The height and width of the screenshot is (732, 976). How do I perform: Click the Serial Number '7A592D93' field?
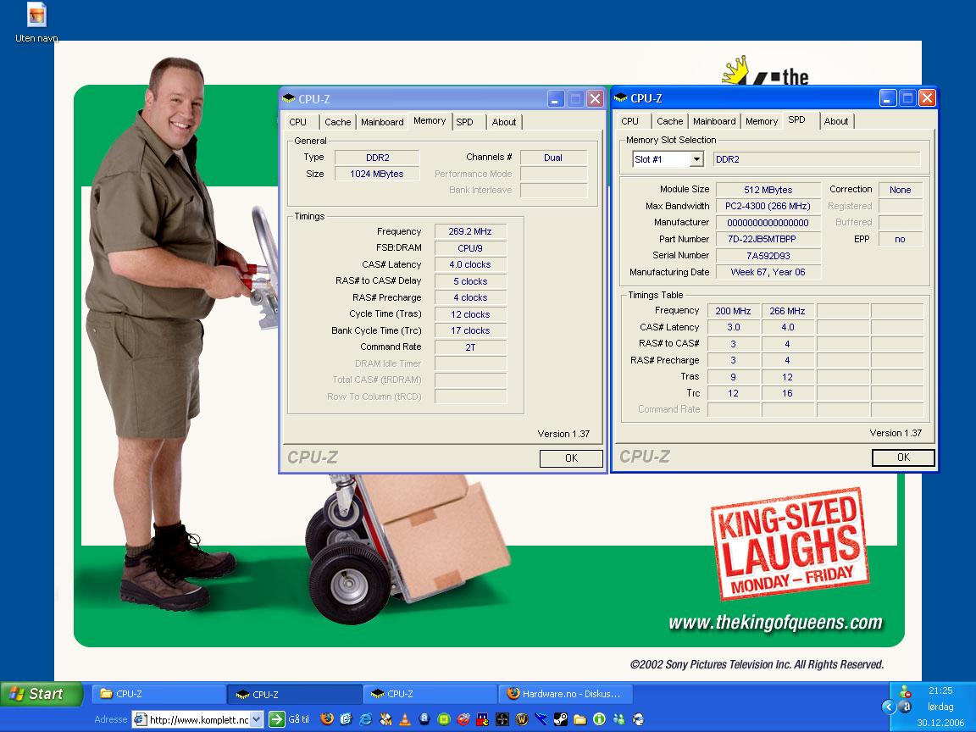tap(768, 256)
